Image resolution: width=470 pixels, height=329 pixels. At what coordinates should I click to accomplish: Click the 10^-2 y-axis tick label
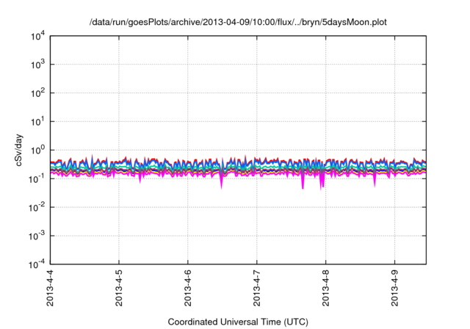tap(37, 207)
